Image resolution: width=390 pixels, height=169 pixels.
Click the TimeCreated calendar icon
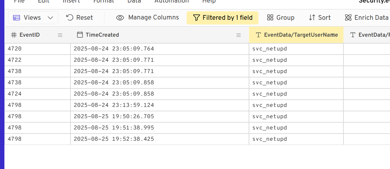click(x=80, y=35)
